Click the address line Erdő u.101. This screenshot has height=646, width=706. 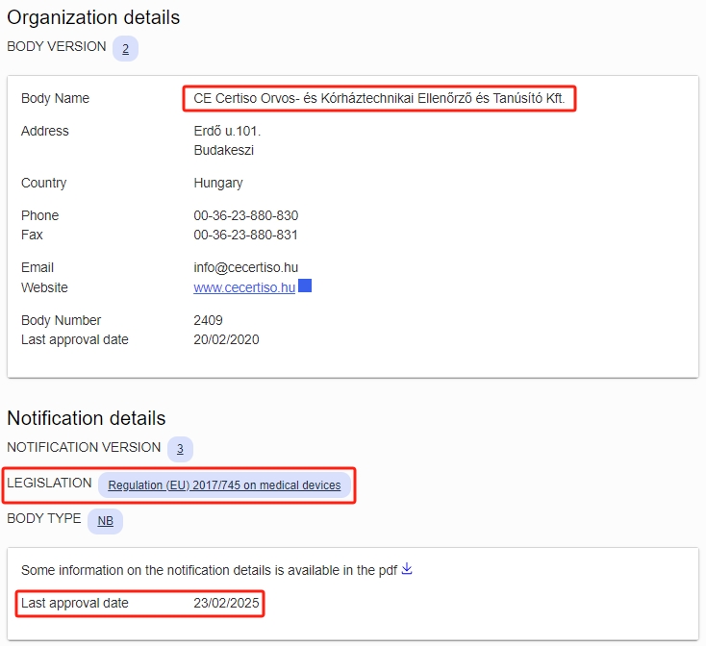[x=227, y=131]
